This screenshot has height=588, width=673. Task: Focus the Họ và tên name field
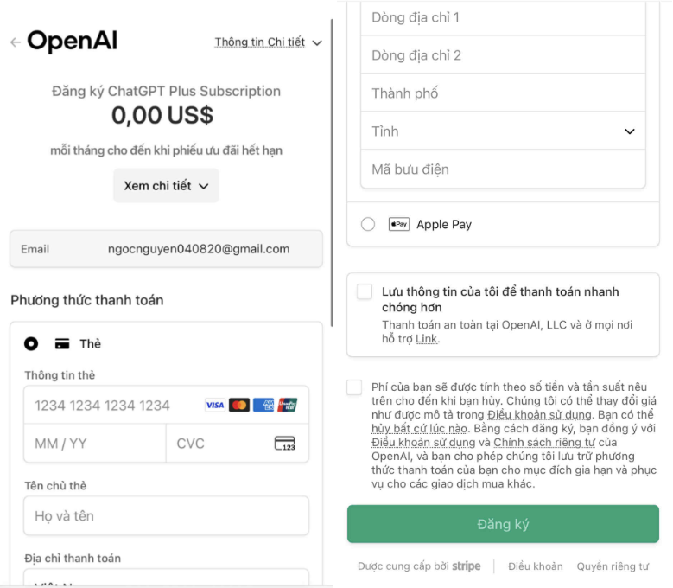tap(166, 516)
